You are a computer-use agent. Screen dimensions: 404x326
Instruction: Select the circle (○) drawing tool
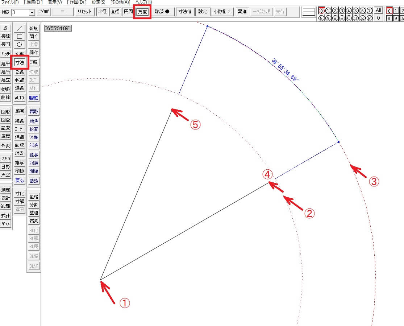coord(20,45)
